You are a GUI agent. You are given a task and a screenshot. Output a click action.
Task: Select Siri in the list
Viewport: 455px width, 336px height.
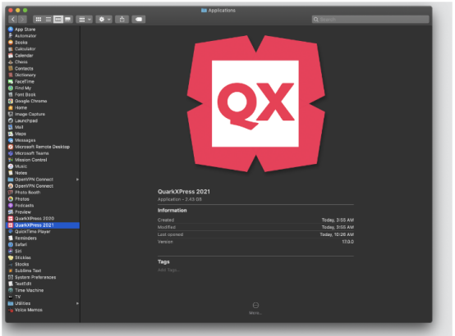coord(43,251)
